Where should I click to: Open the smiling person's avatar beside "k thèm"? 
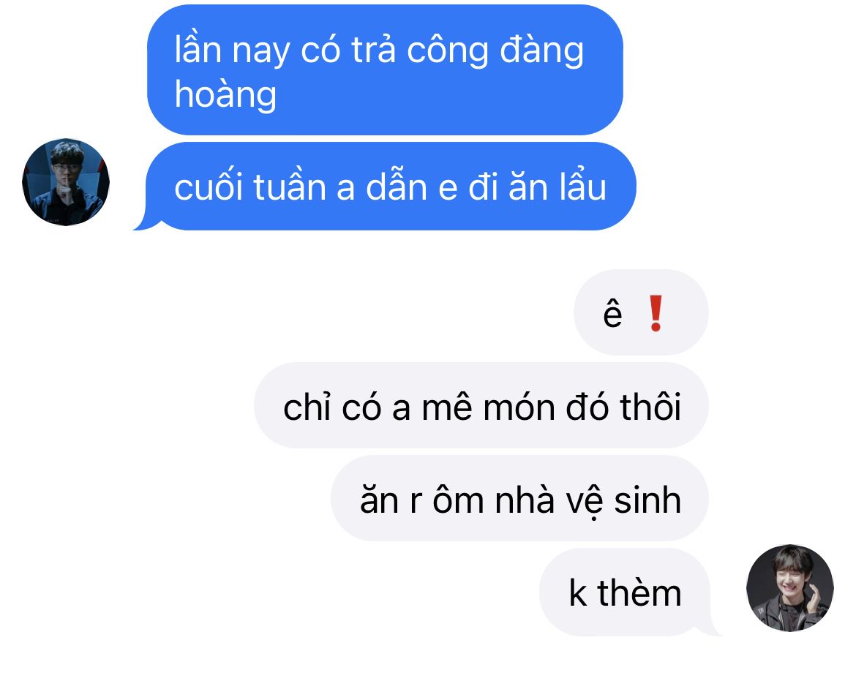click(790, 588)
